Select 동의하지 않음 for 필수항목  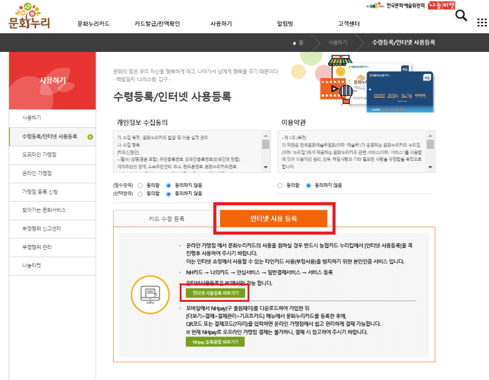coord(169,186)
